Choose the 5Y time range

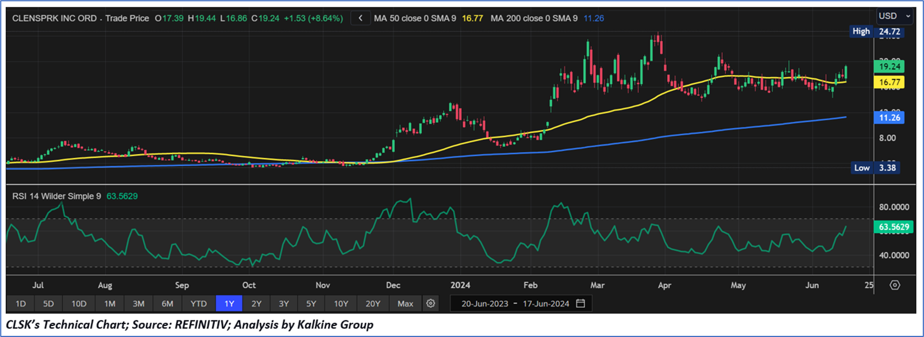coord(311,304)
